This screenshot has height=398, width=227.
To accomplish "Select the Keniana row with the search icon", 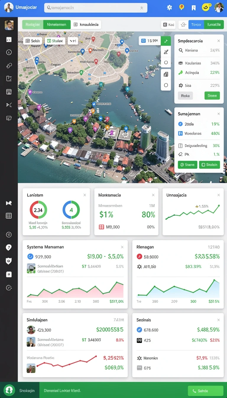I will [x=199, y=50].
